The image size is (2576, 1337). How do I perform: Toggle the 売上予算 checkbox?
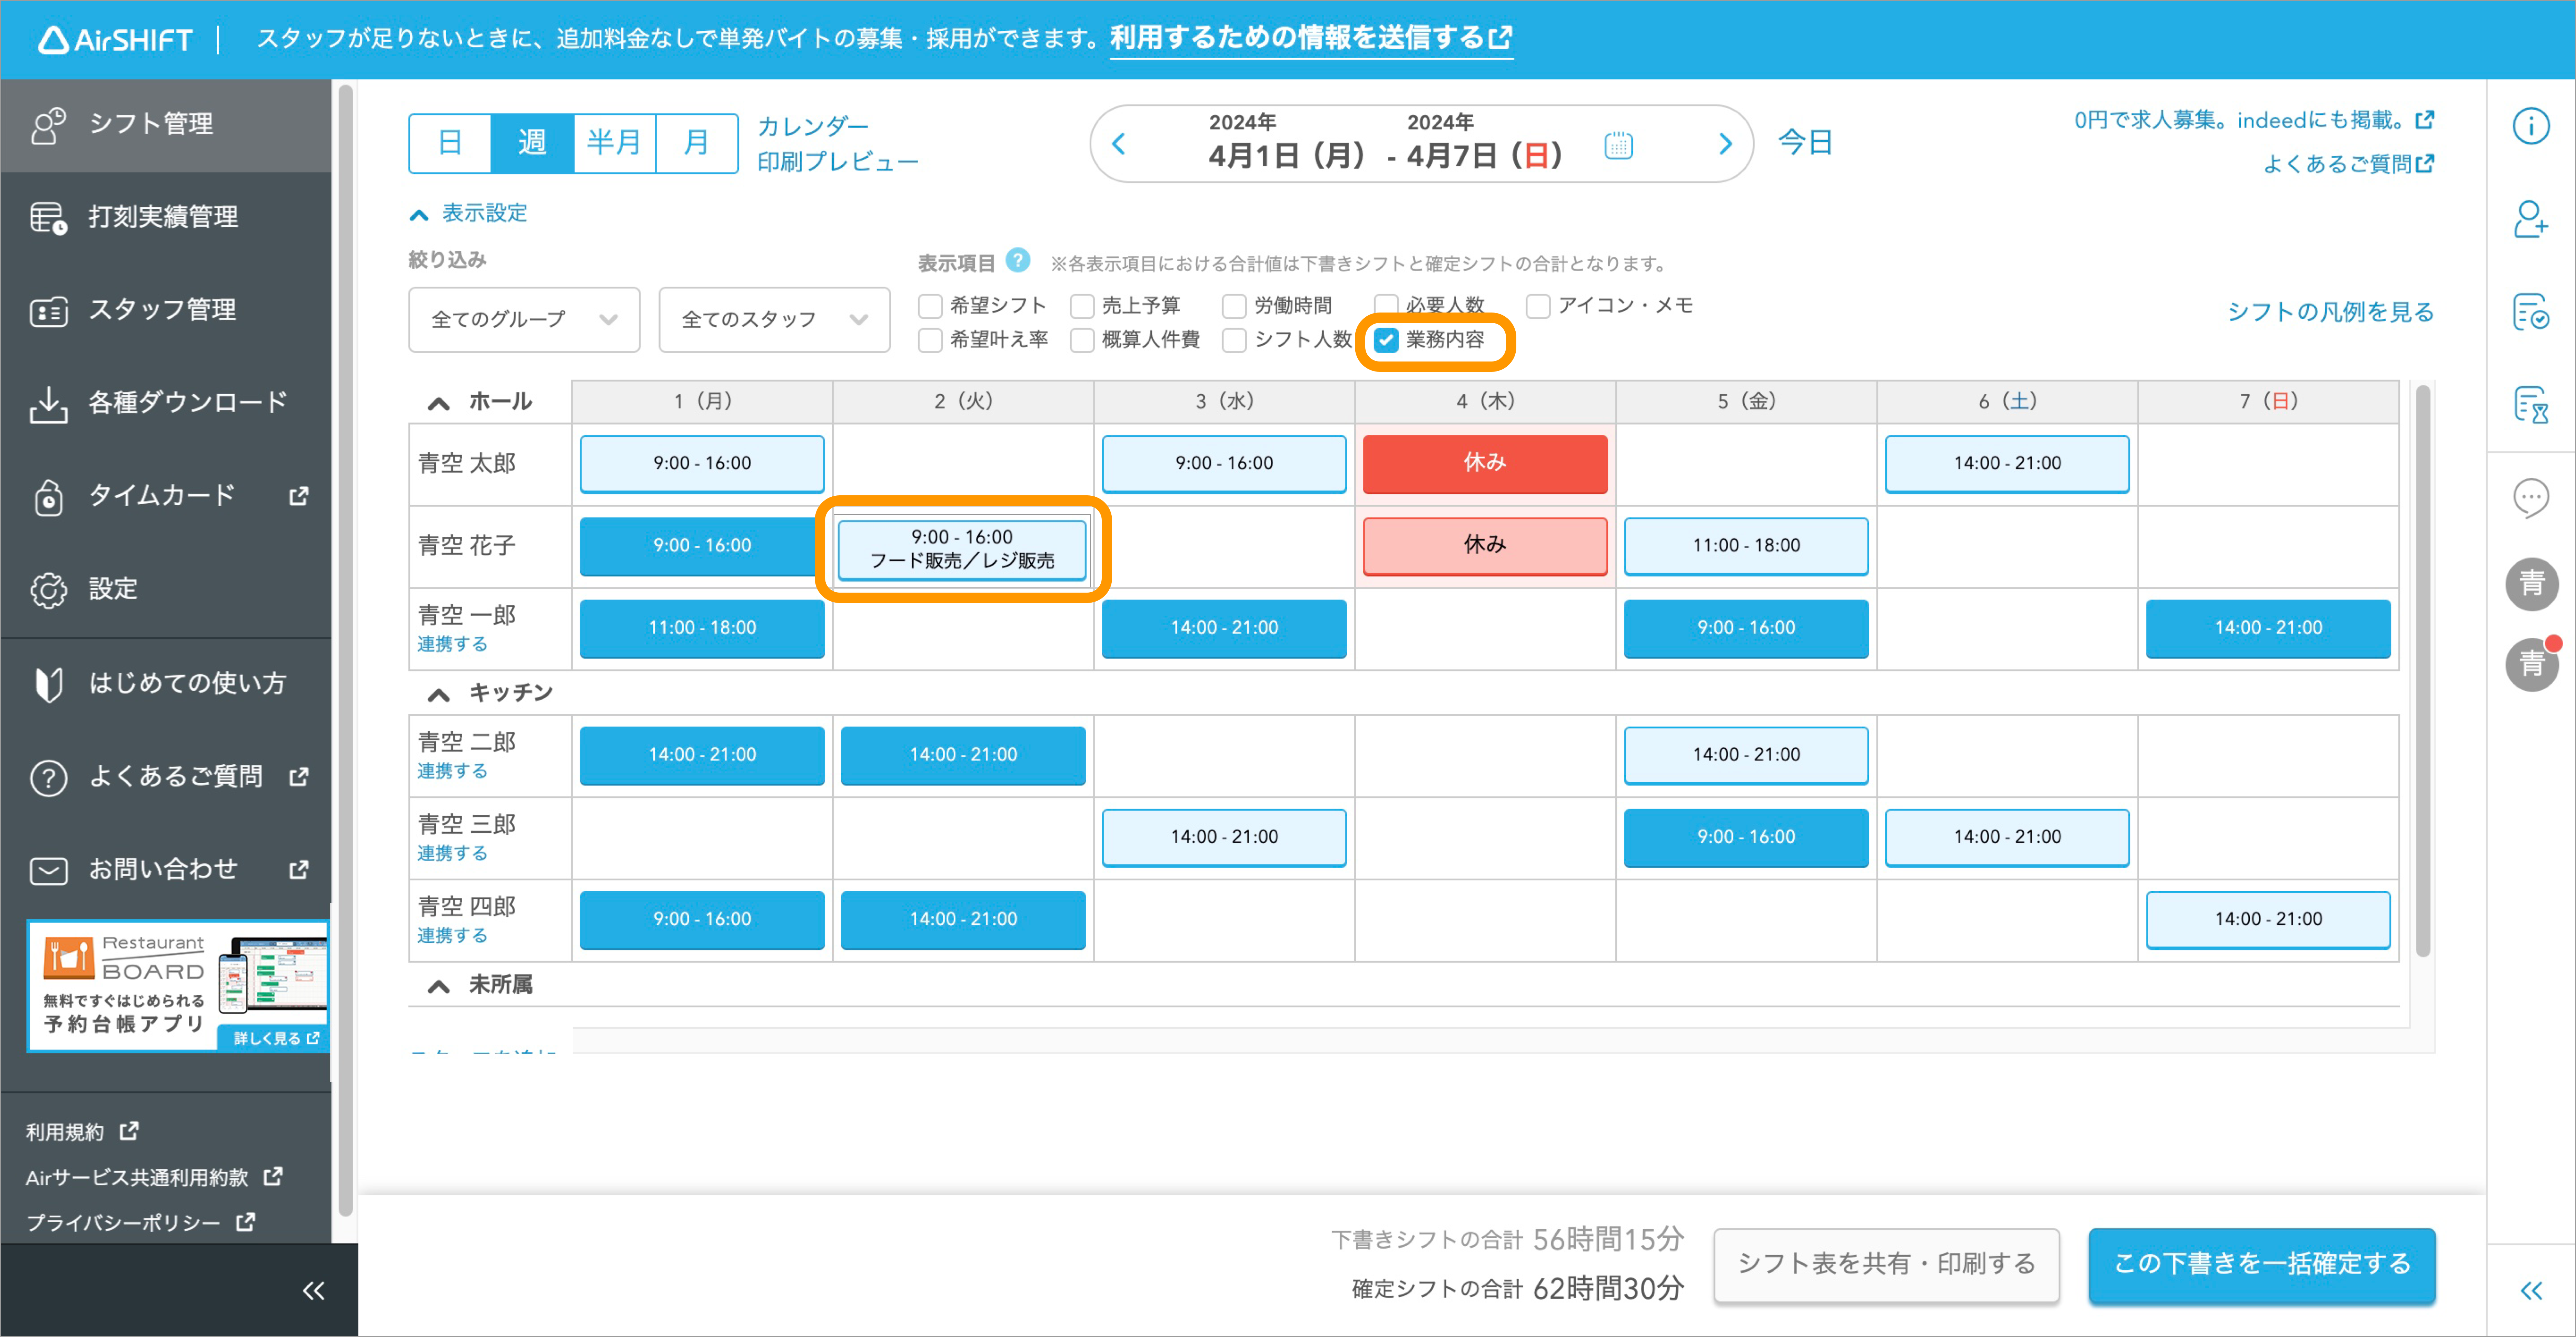(x=1082, y=306)
